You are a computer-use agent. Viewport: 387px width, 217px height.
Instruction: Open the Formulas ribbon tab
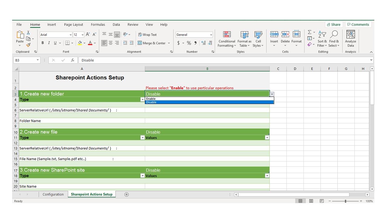pos(98,25)
